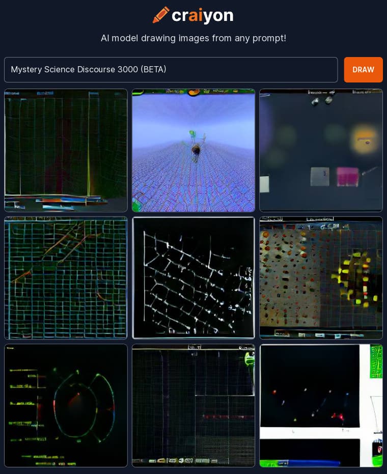Open the dark grid with red stripe image
Image resolution: width=387 pixels, height=474 pixels.
click(66, 150)
